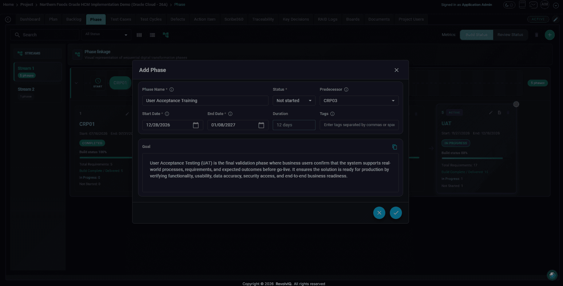Click the back arrow circle icon
Viewport: 563px width, 286px height.
[x=8, y=19]
